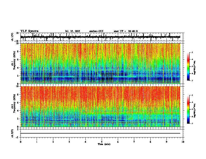Click the 'VLF Spectra' title text
Viewport: 206px width, 159px height.
click(29, 31)
